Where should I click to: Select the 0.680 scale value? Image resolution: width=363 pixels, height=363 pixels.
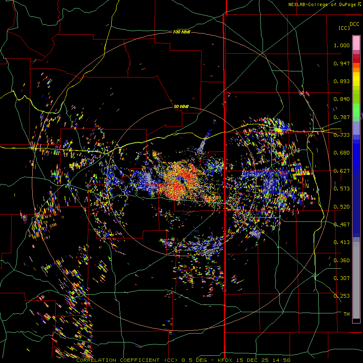(x=342, y=153)
